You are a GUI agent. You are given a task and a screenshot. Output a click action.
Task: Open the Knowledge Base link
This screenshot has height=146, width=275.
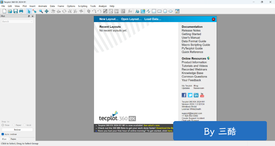point(193,73)
